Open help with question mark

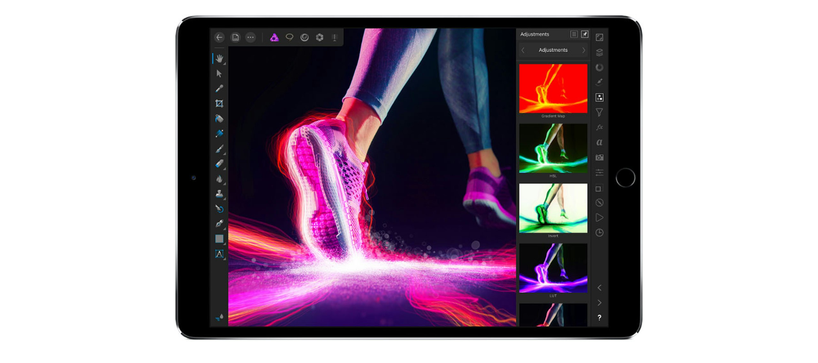click(599, 317)
